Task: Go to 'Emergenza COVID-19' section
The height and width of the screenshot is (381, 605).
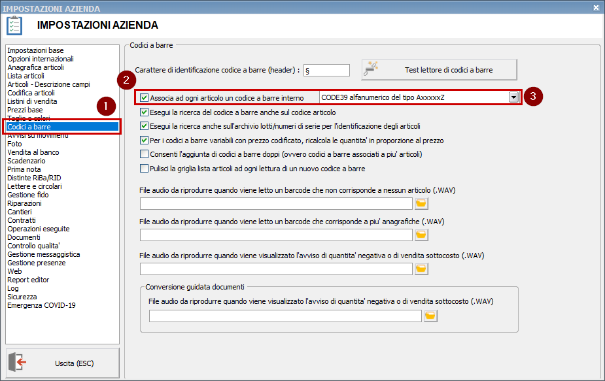Action: (x=41, y=305)
